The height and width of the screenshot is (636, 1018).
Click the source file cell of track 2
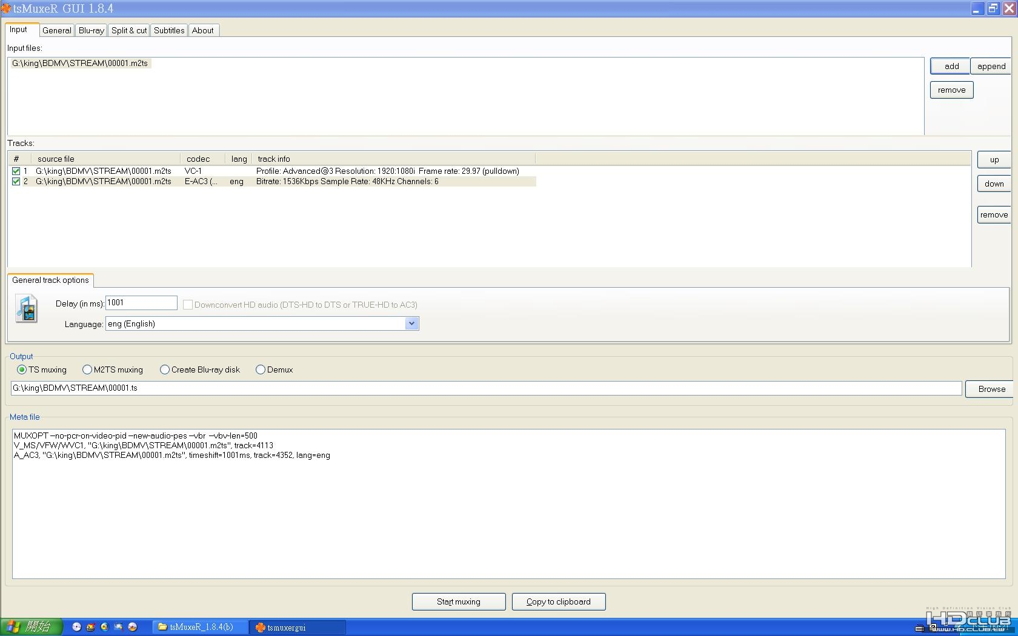(104, 181)
